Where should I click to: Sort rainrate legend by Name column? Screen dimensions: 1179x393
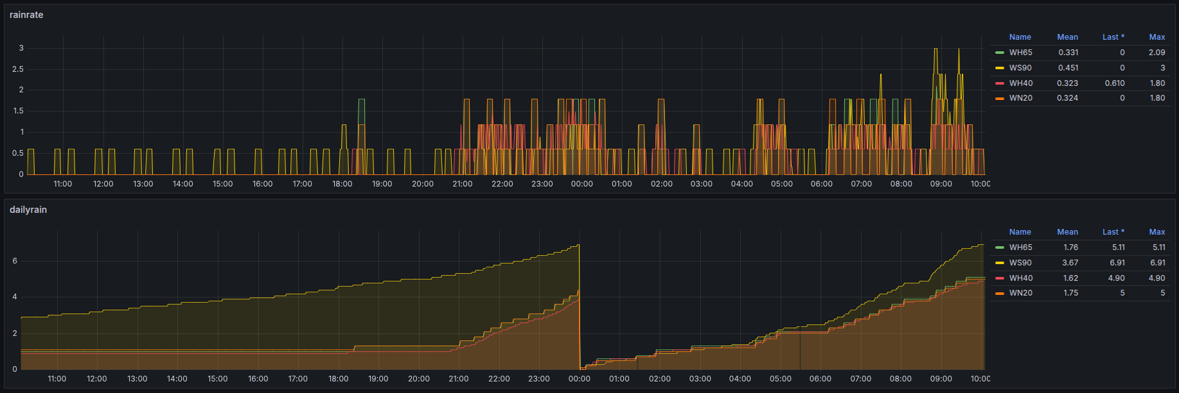pos(1020,37)
